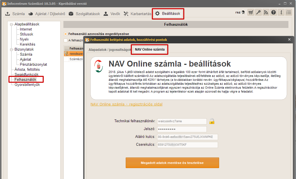The width and height of the screenshot is (296, 179).
Task: Collapse the Bizonylatok tree node
Action: pyautogui.click(x=12, y=50)
